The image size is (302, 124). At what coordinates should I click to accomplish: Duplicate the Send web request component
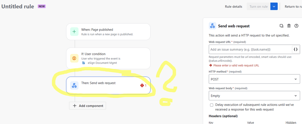pos(281,26)
